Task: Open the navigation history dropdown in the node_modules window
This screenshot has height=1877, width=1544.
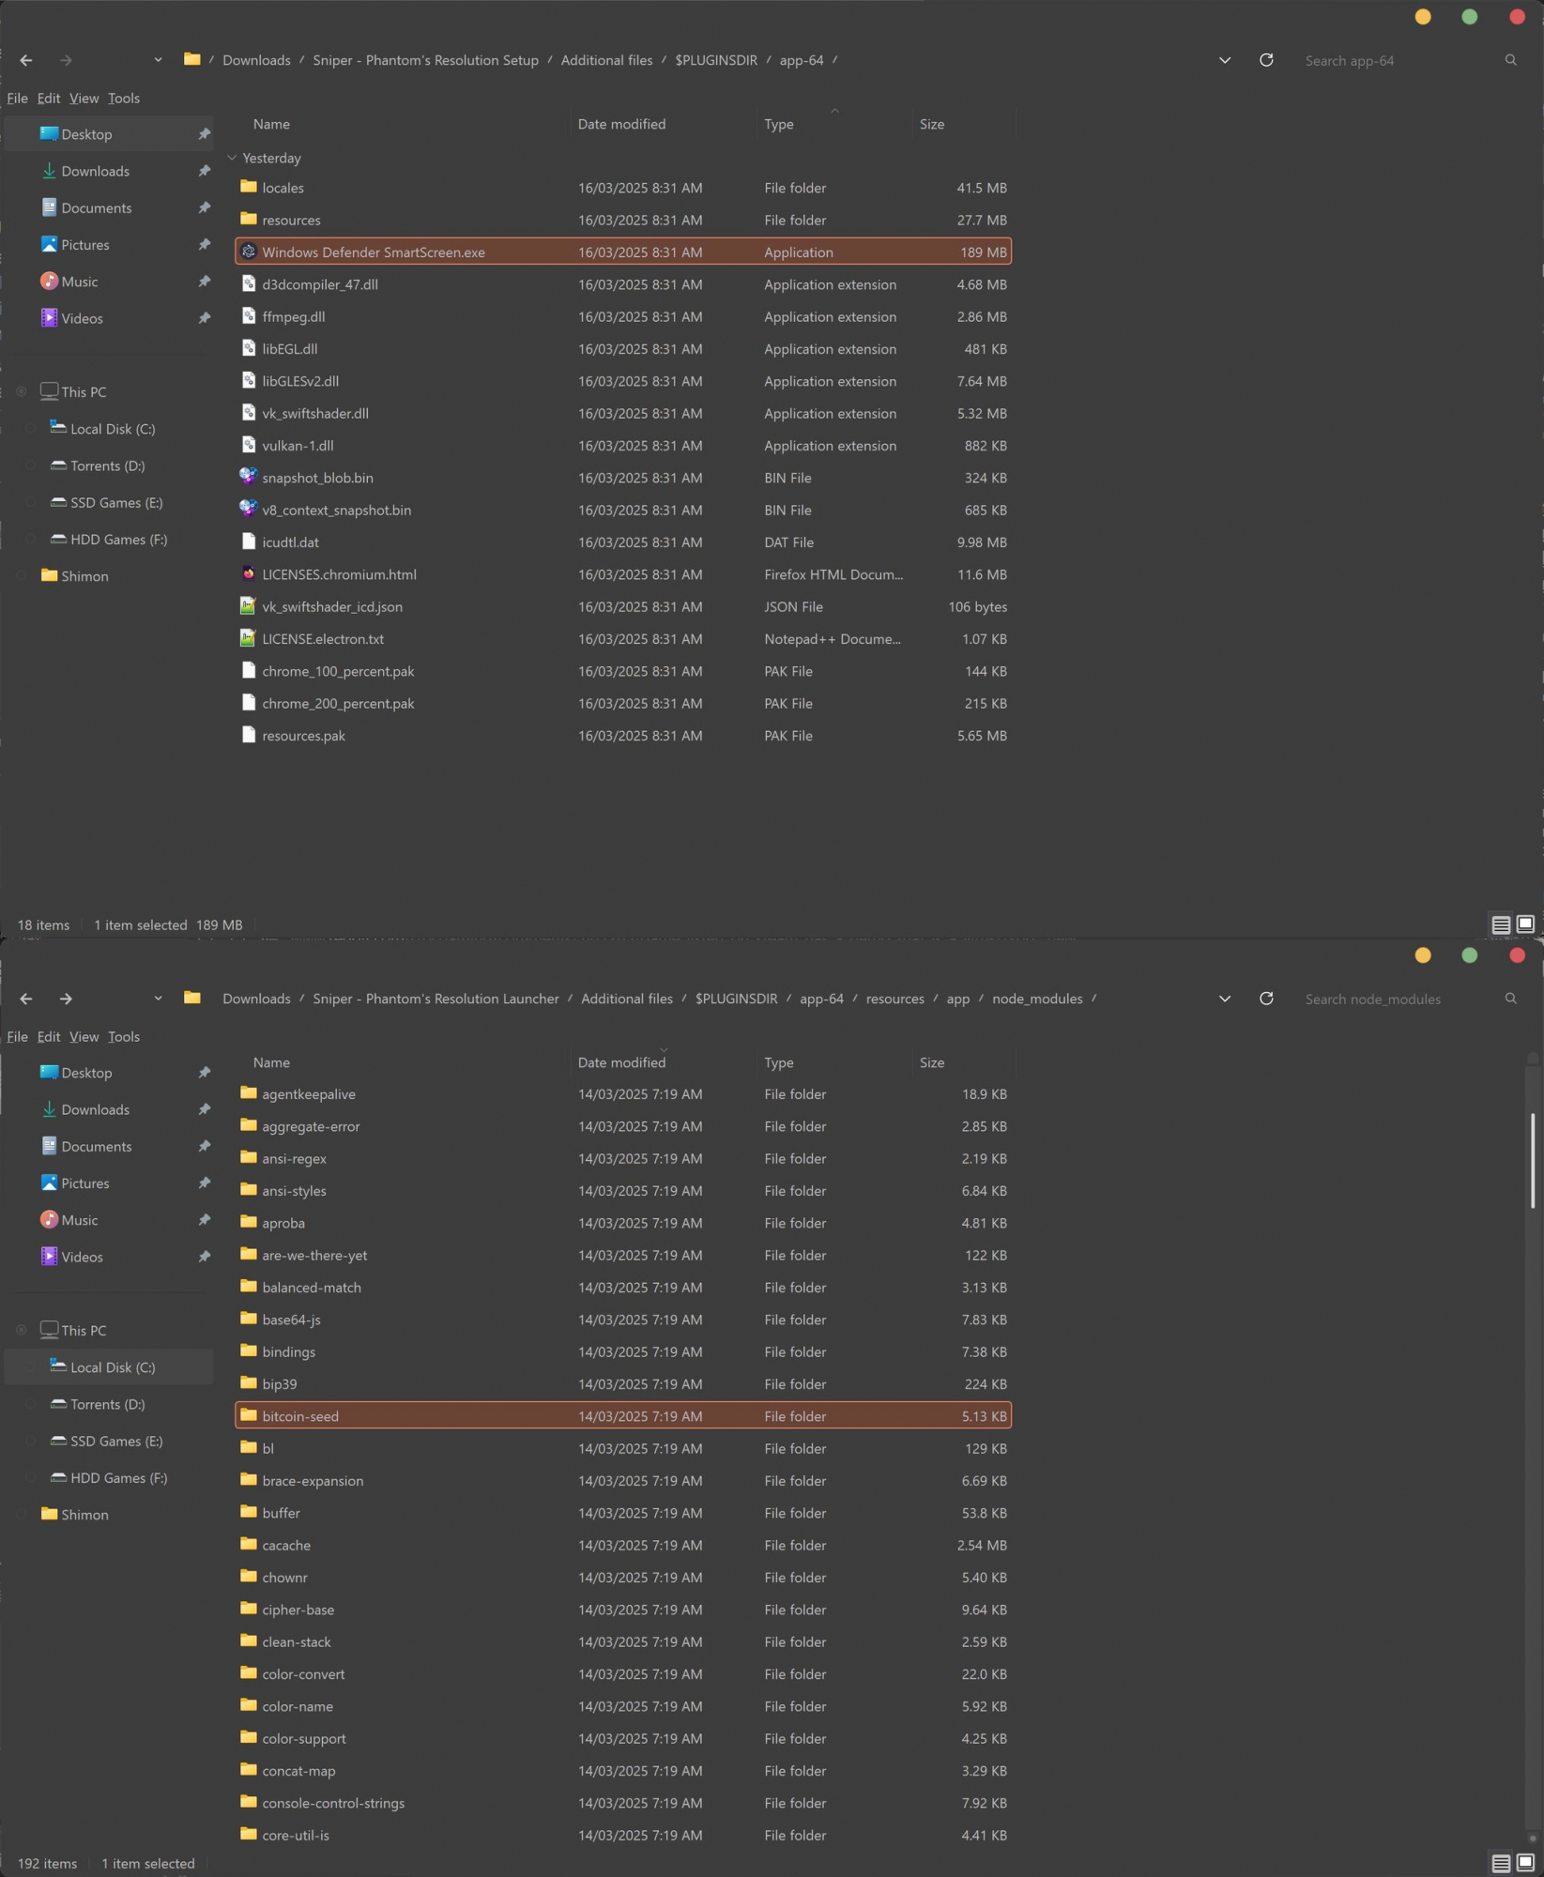Action: tap(158, 999)
